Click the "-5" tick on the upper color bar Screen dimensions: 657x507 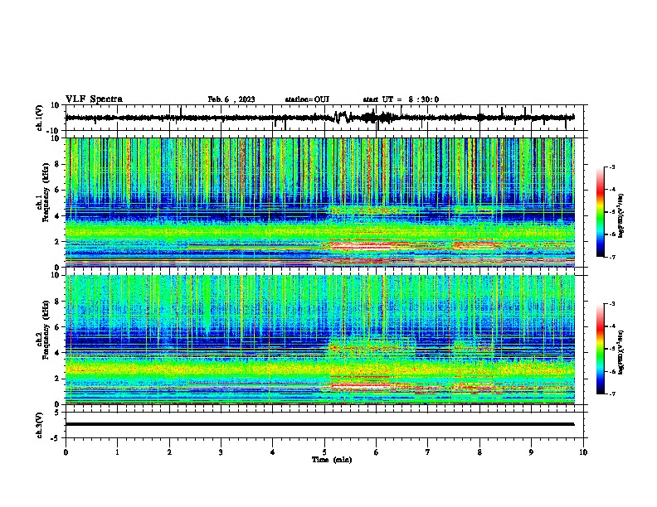click(x=611, y=212)
